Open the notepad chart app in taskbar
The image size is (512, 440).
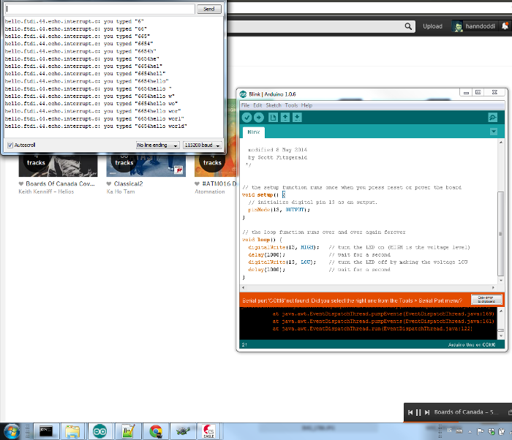[x=128, y=431]
